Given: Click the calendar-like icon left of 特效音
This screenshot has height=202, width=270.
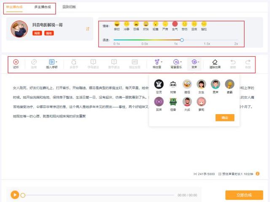Looking at the screenshot, I should pos(135,62).
